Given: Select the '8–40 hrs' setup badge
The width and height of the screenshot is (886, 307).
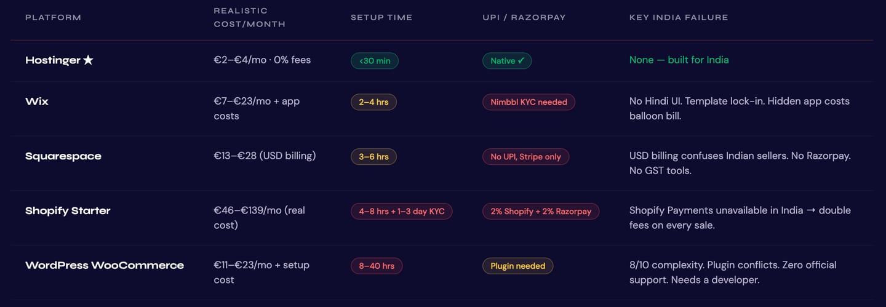Looking at the screenshot, I should point(377,266).
